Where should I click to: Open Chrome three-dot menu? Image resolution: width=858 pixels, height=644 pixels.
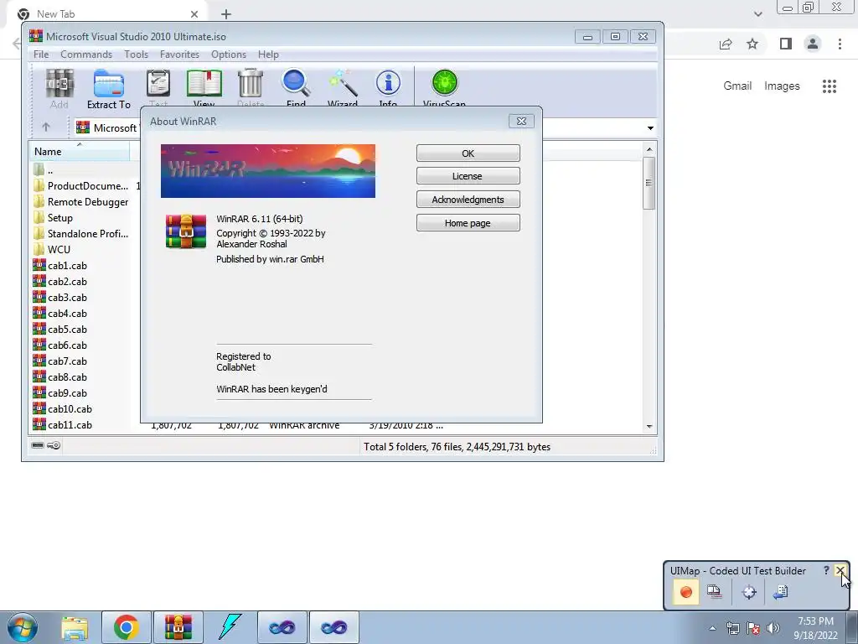(x=840, y=44)
